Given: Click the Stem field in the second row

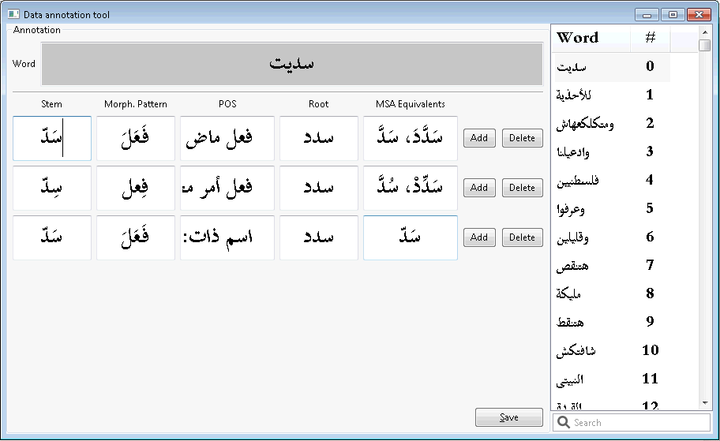Looking at the screenshot, I should [x=52, y=188].
